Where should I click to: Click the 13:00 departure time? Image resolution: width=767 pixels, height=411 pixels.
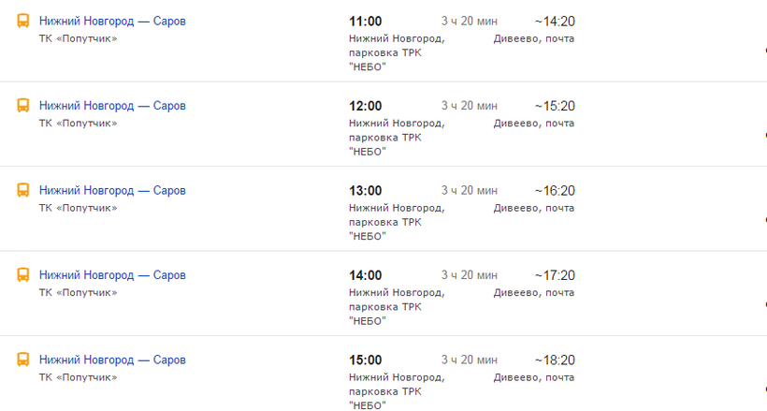point(365,190)
